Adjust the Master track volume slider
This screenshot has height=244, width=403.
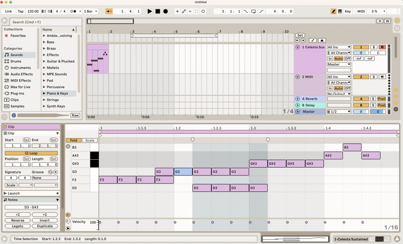(361, 112)
